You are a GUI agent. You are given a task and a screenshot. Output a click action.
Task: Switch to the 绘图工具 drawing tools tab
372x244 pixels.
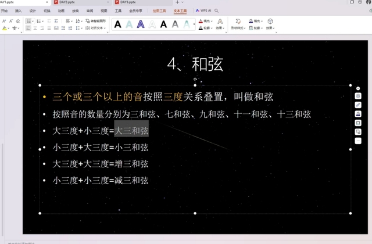pyautogui.click(x=158, y=10)
